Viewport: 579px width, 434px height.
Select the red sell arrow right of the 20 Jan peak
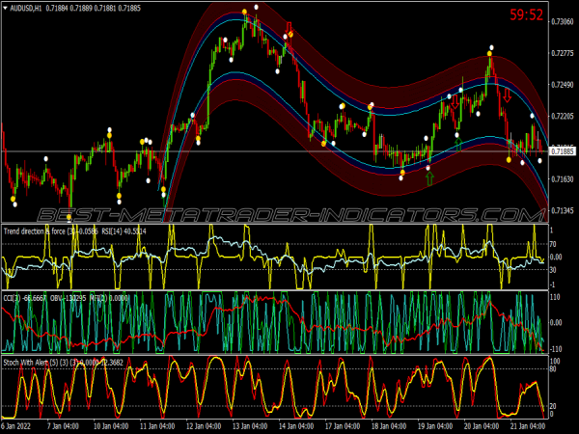pyautogui.click(x=507, y=95)
